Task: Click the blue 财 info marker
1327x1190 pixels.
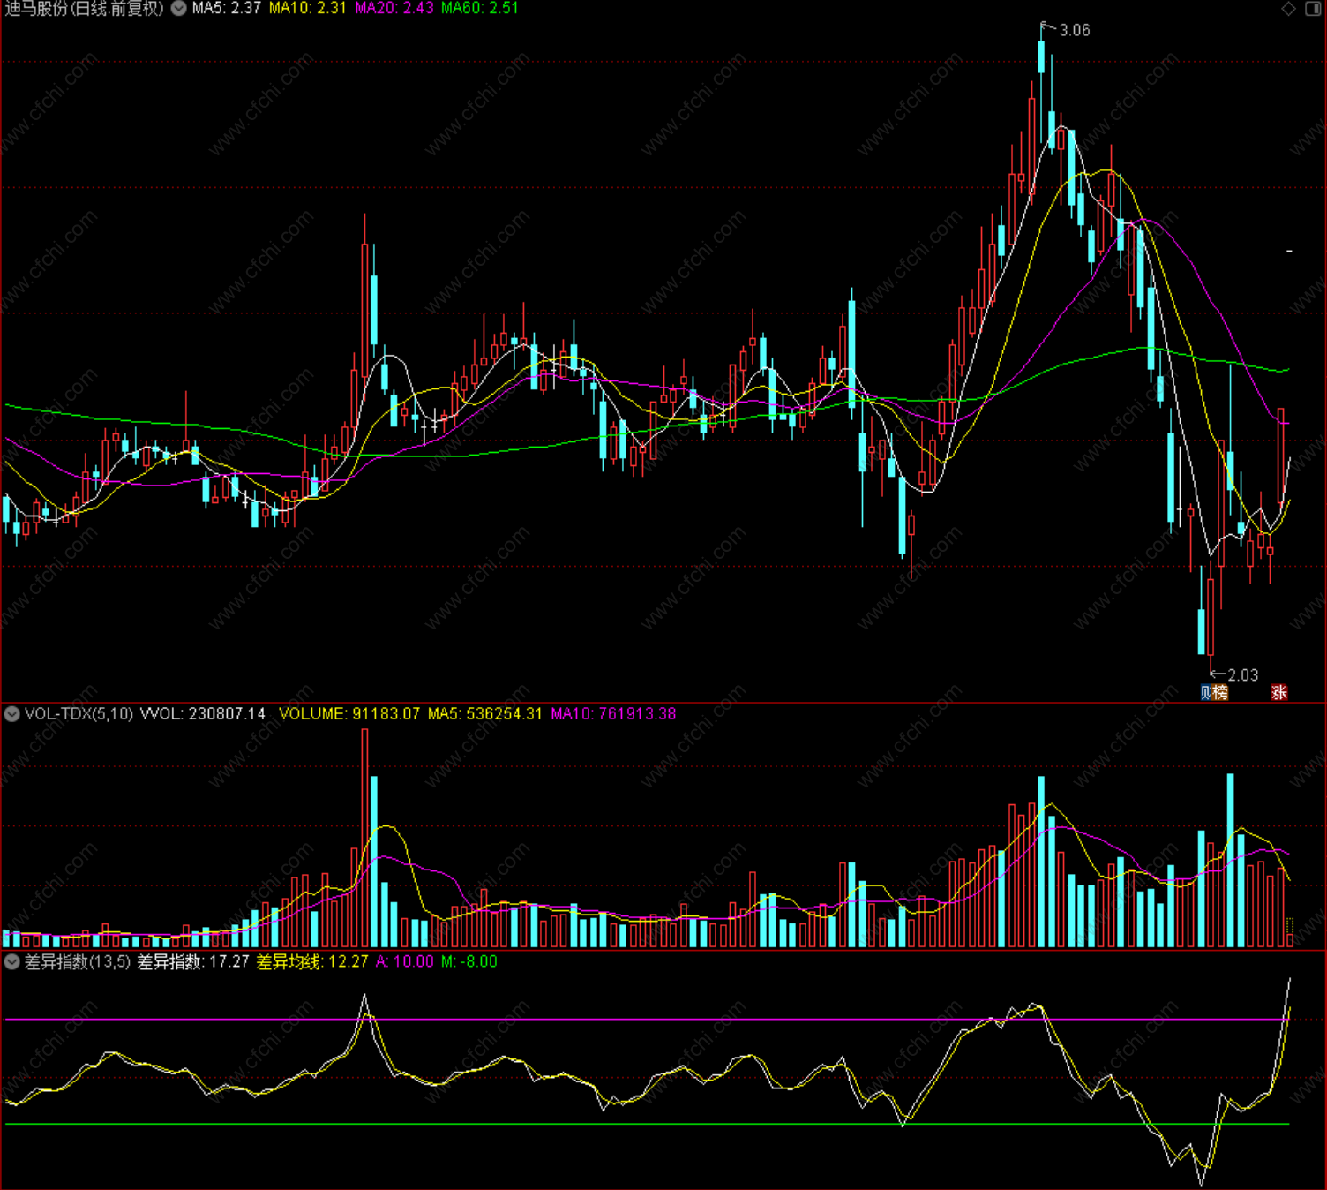Action: [1206, 693]
